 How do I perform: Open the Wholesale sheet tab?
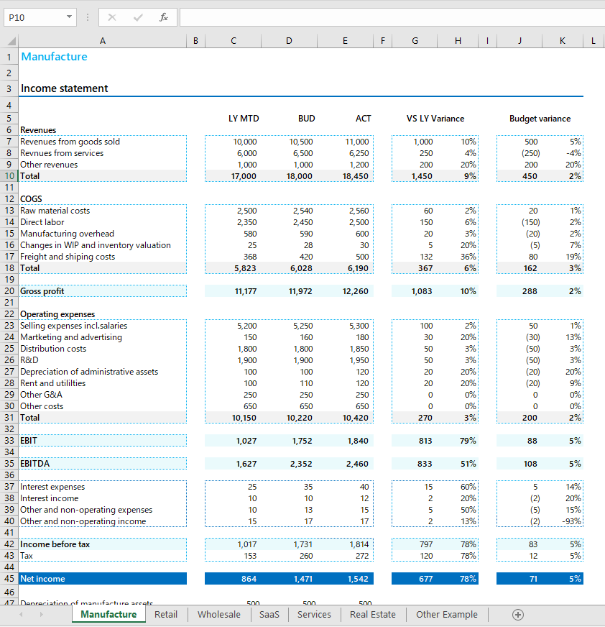pyautogui.click(x=219, y=614)
